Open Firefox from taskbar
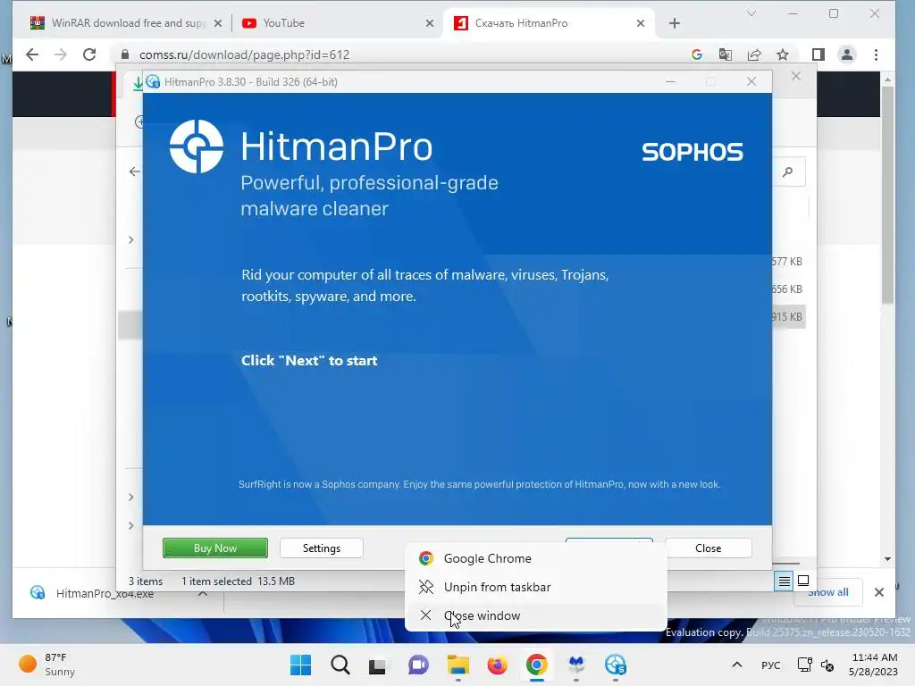 click(497, 665)
